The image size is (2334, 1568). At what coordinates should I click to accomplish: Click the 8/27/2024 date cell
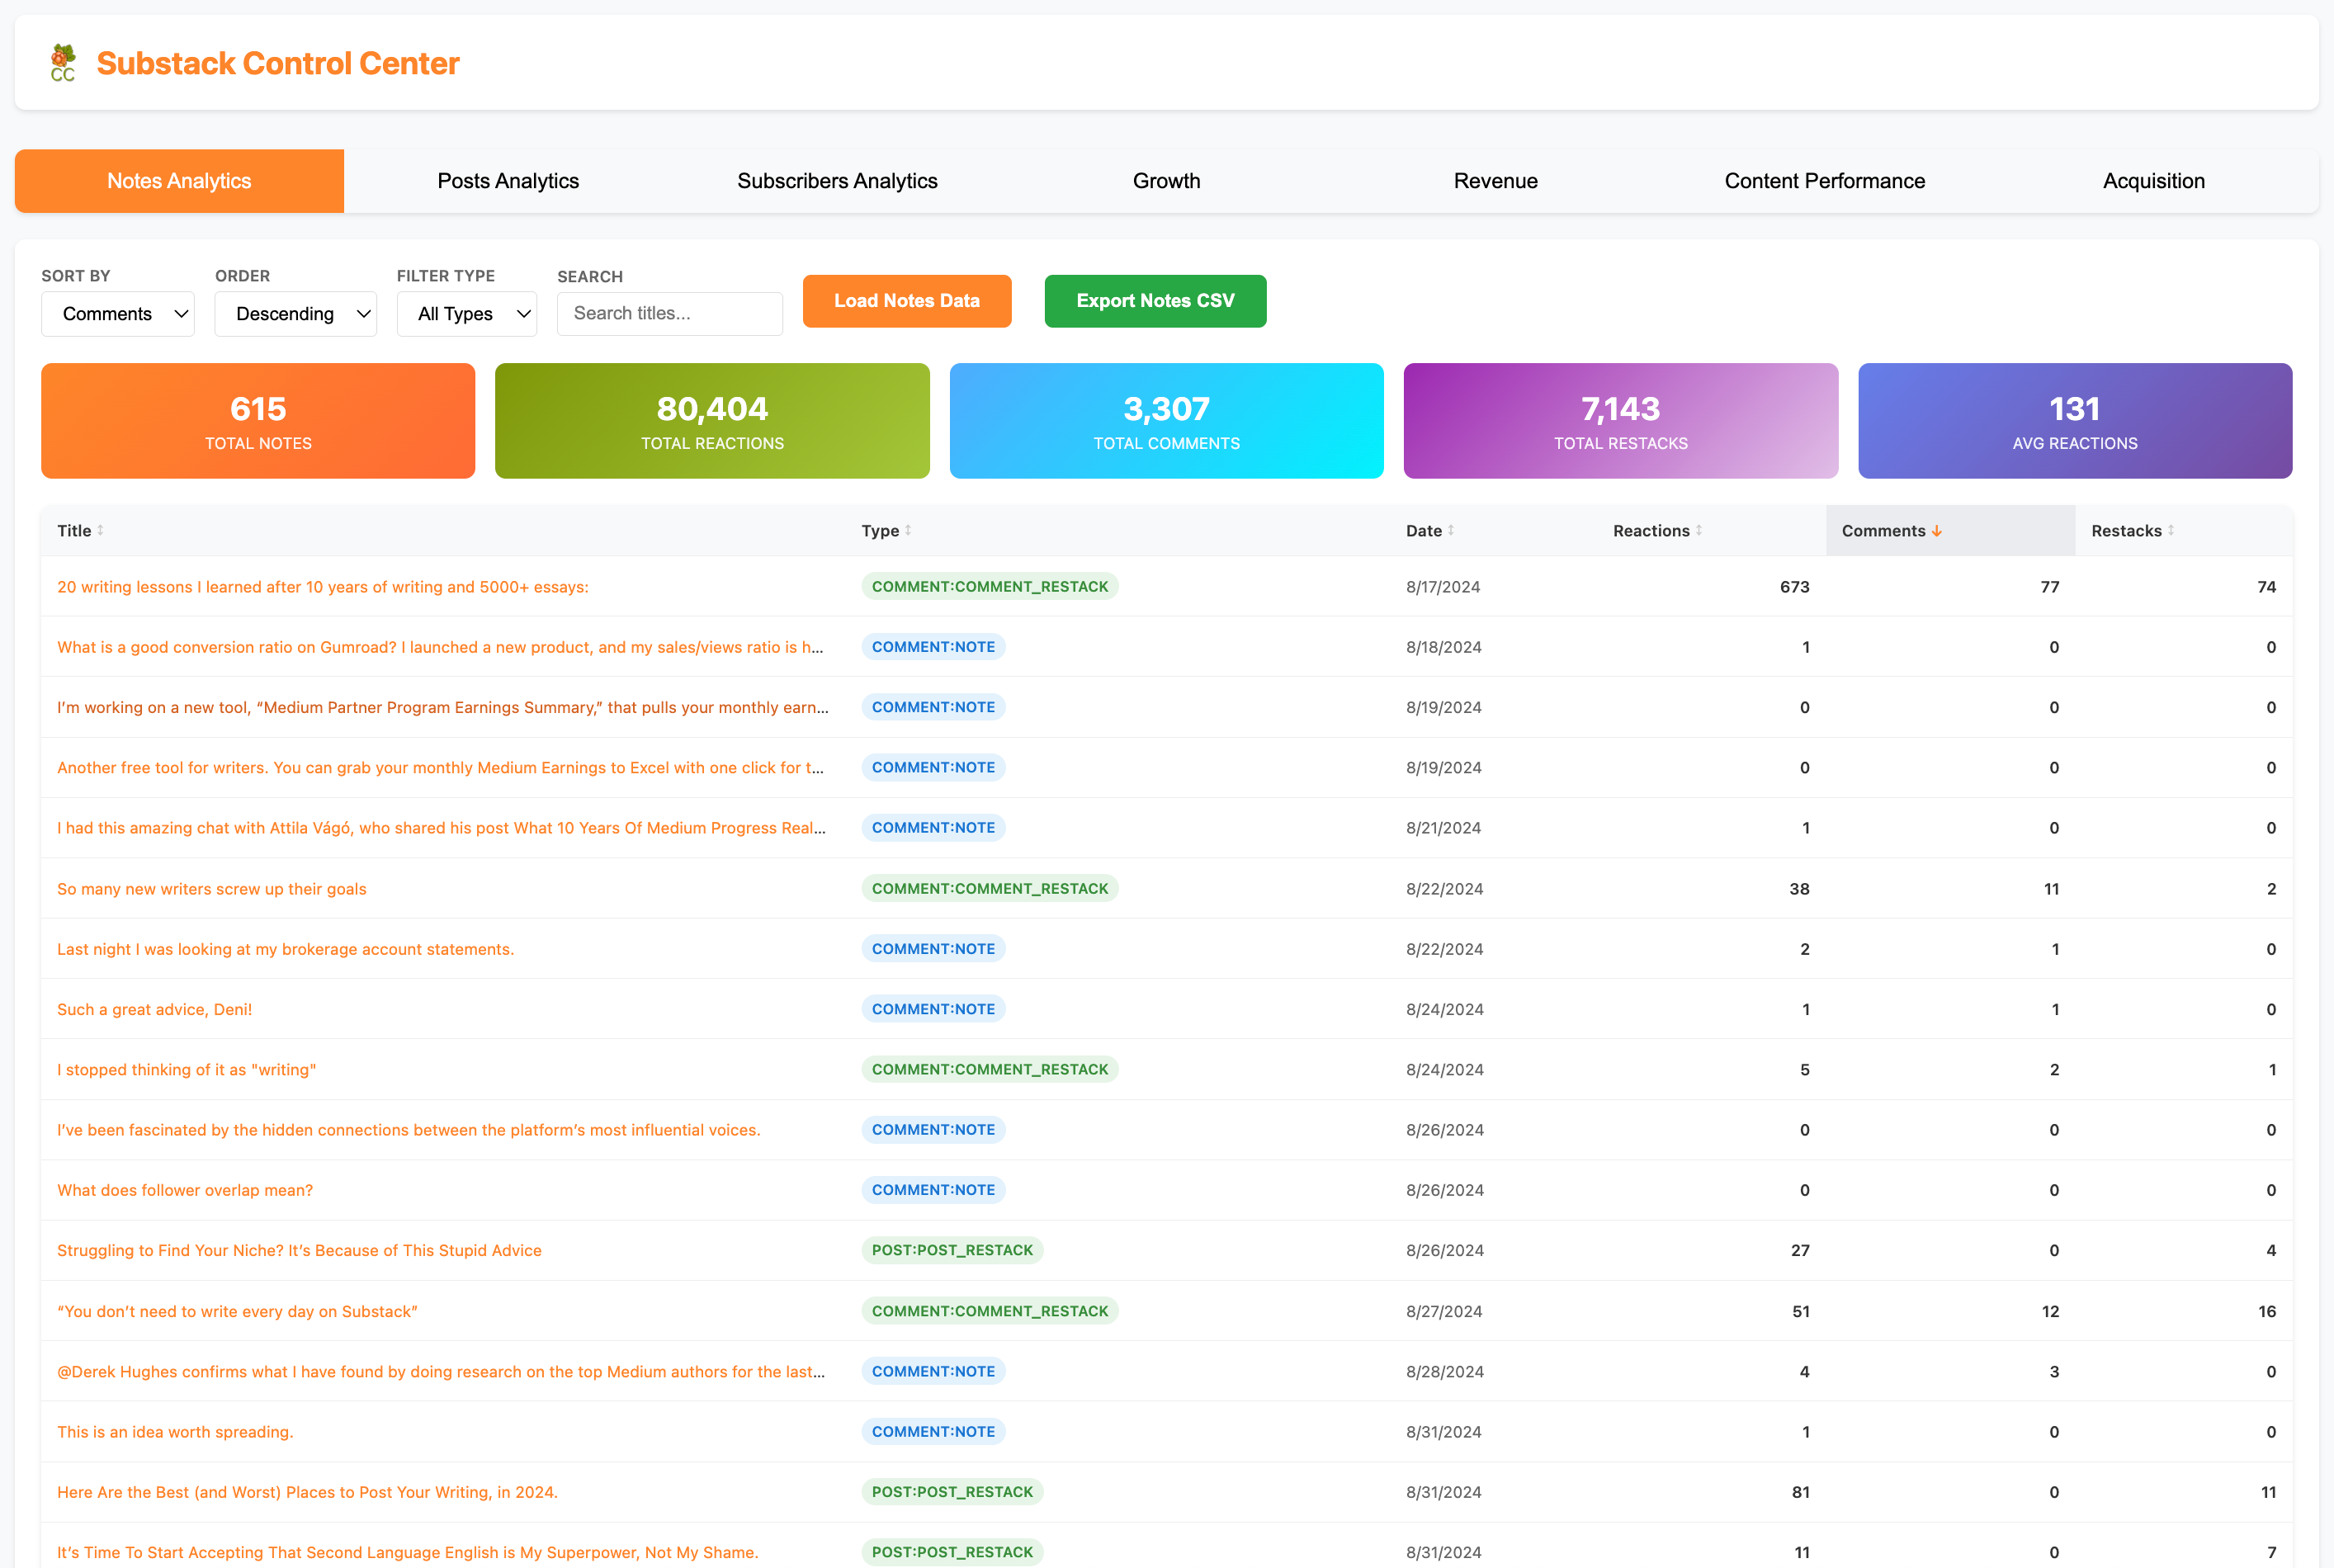(1444, 1311)
